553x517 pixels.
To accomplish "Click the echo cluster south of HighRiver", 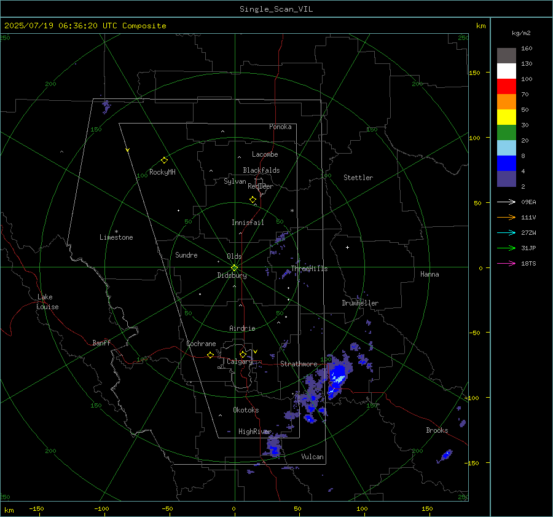I will pos(274,446).
